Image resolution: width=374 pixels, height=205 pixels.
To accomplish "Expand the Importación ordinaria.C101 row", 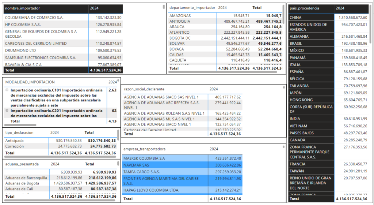I will click(x=7, y=90).
